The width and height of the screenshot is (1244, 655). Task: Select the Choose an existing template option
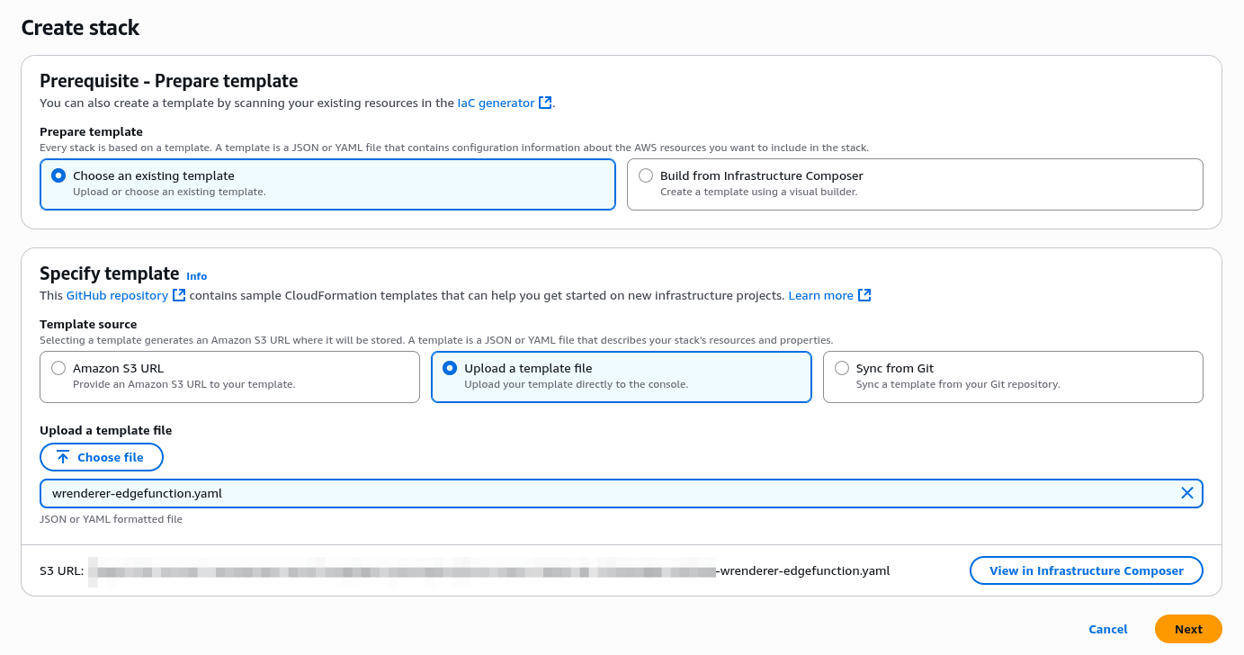coord(58,175)
